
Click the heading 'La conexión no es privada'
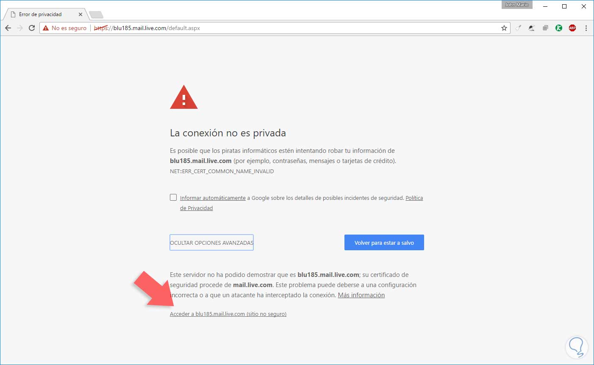click(228, 133)
